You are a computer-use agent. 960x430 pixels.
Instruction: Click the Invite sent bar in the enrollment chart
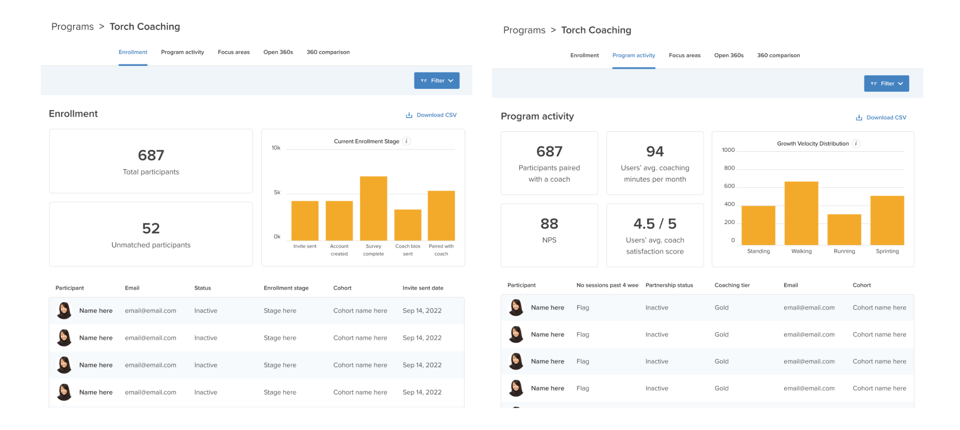click(305, 221)
